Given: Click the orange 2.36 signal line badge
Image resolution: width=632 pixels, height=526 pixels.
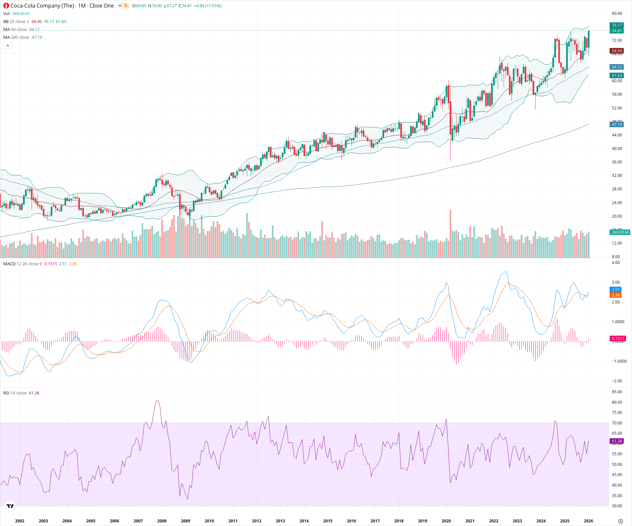Looking at the screenshot, I should click(x=616, y=295).
